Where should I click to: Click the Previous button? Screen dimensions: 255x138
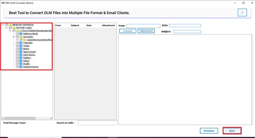click(x=209, y=131)
